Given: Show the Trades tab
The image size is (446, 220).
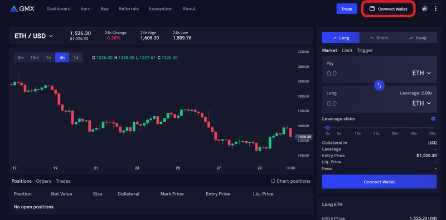Looking at the screenshot, I should (63, 181).
